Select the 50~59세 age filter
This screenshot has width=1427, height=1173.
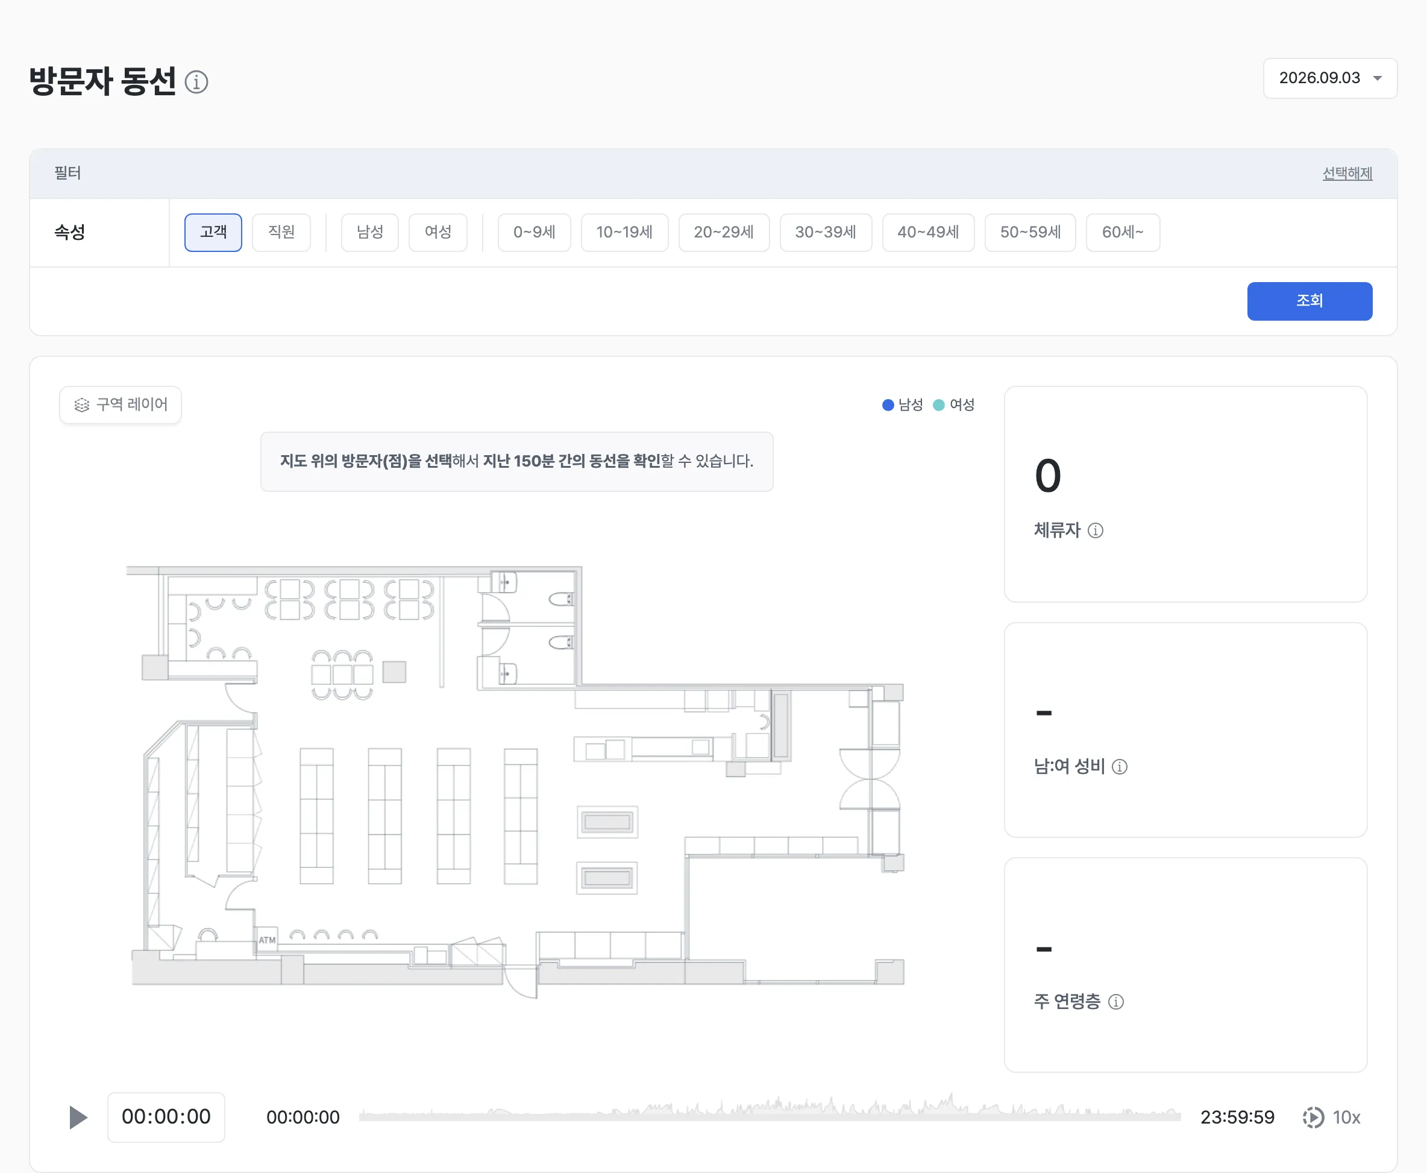(x=1030, y=233)
